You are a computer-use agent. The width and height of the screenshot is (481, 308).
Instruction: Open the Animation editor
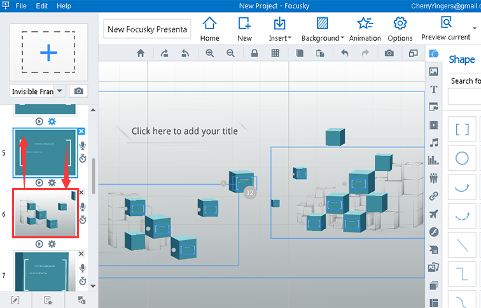[365, 29]
